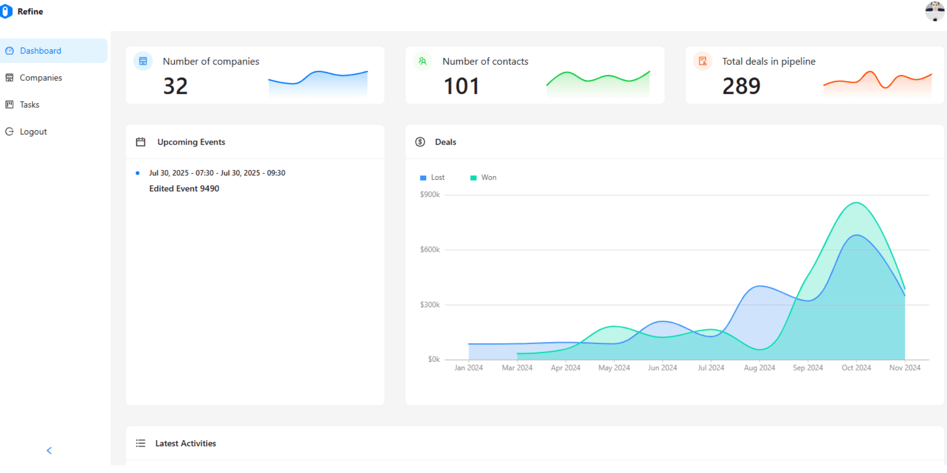Click the dollar icon beside Deals

click(x=420, y=142)
